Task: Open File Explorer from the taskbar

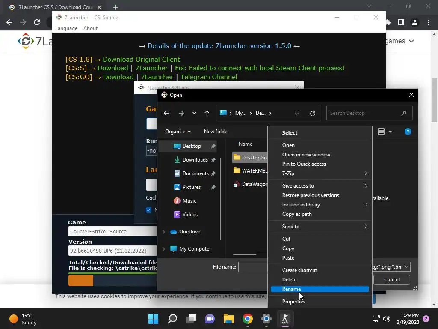Action: (x=229, y=319)
